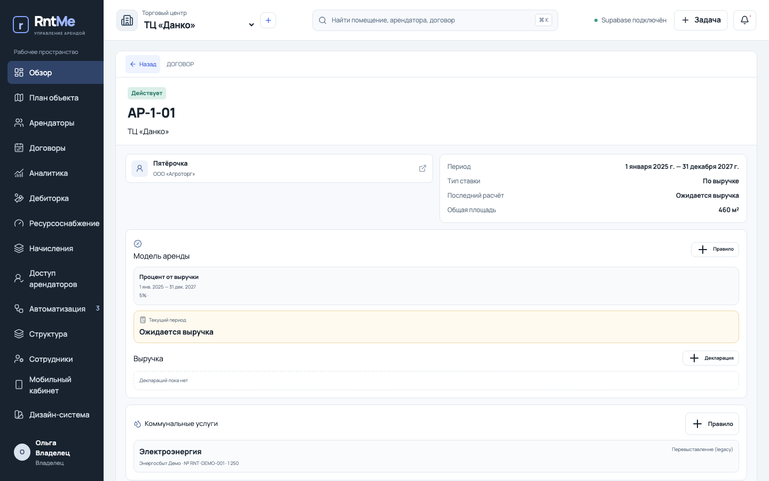The image size is (769, 481).
Task: Open Арендаторы section
Action: [x=56, y=123]
